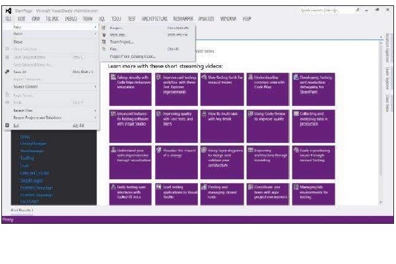The height and width of the screenshot is (264, 396).
Task: Open Improving quality with unit tests tile
Action: point(176,126)
